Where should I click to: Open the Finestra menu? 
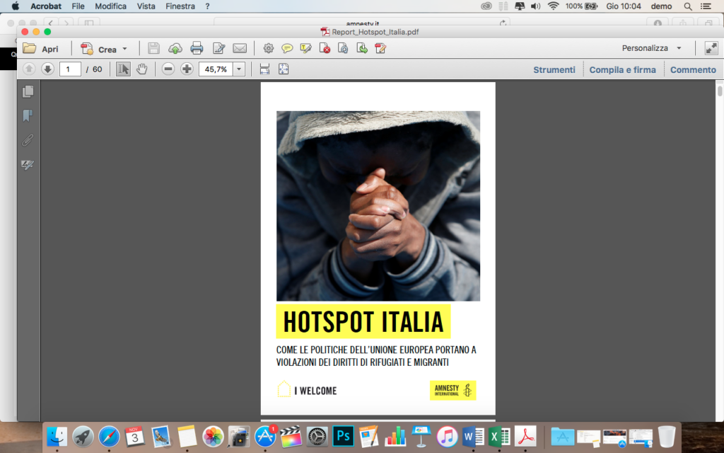180,6
